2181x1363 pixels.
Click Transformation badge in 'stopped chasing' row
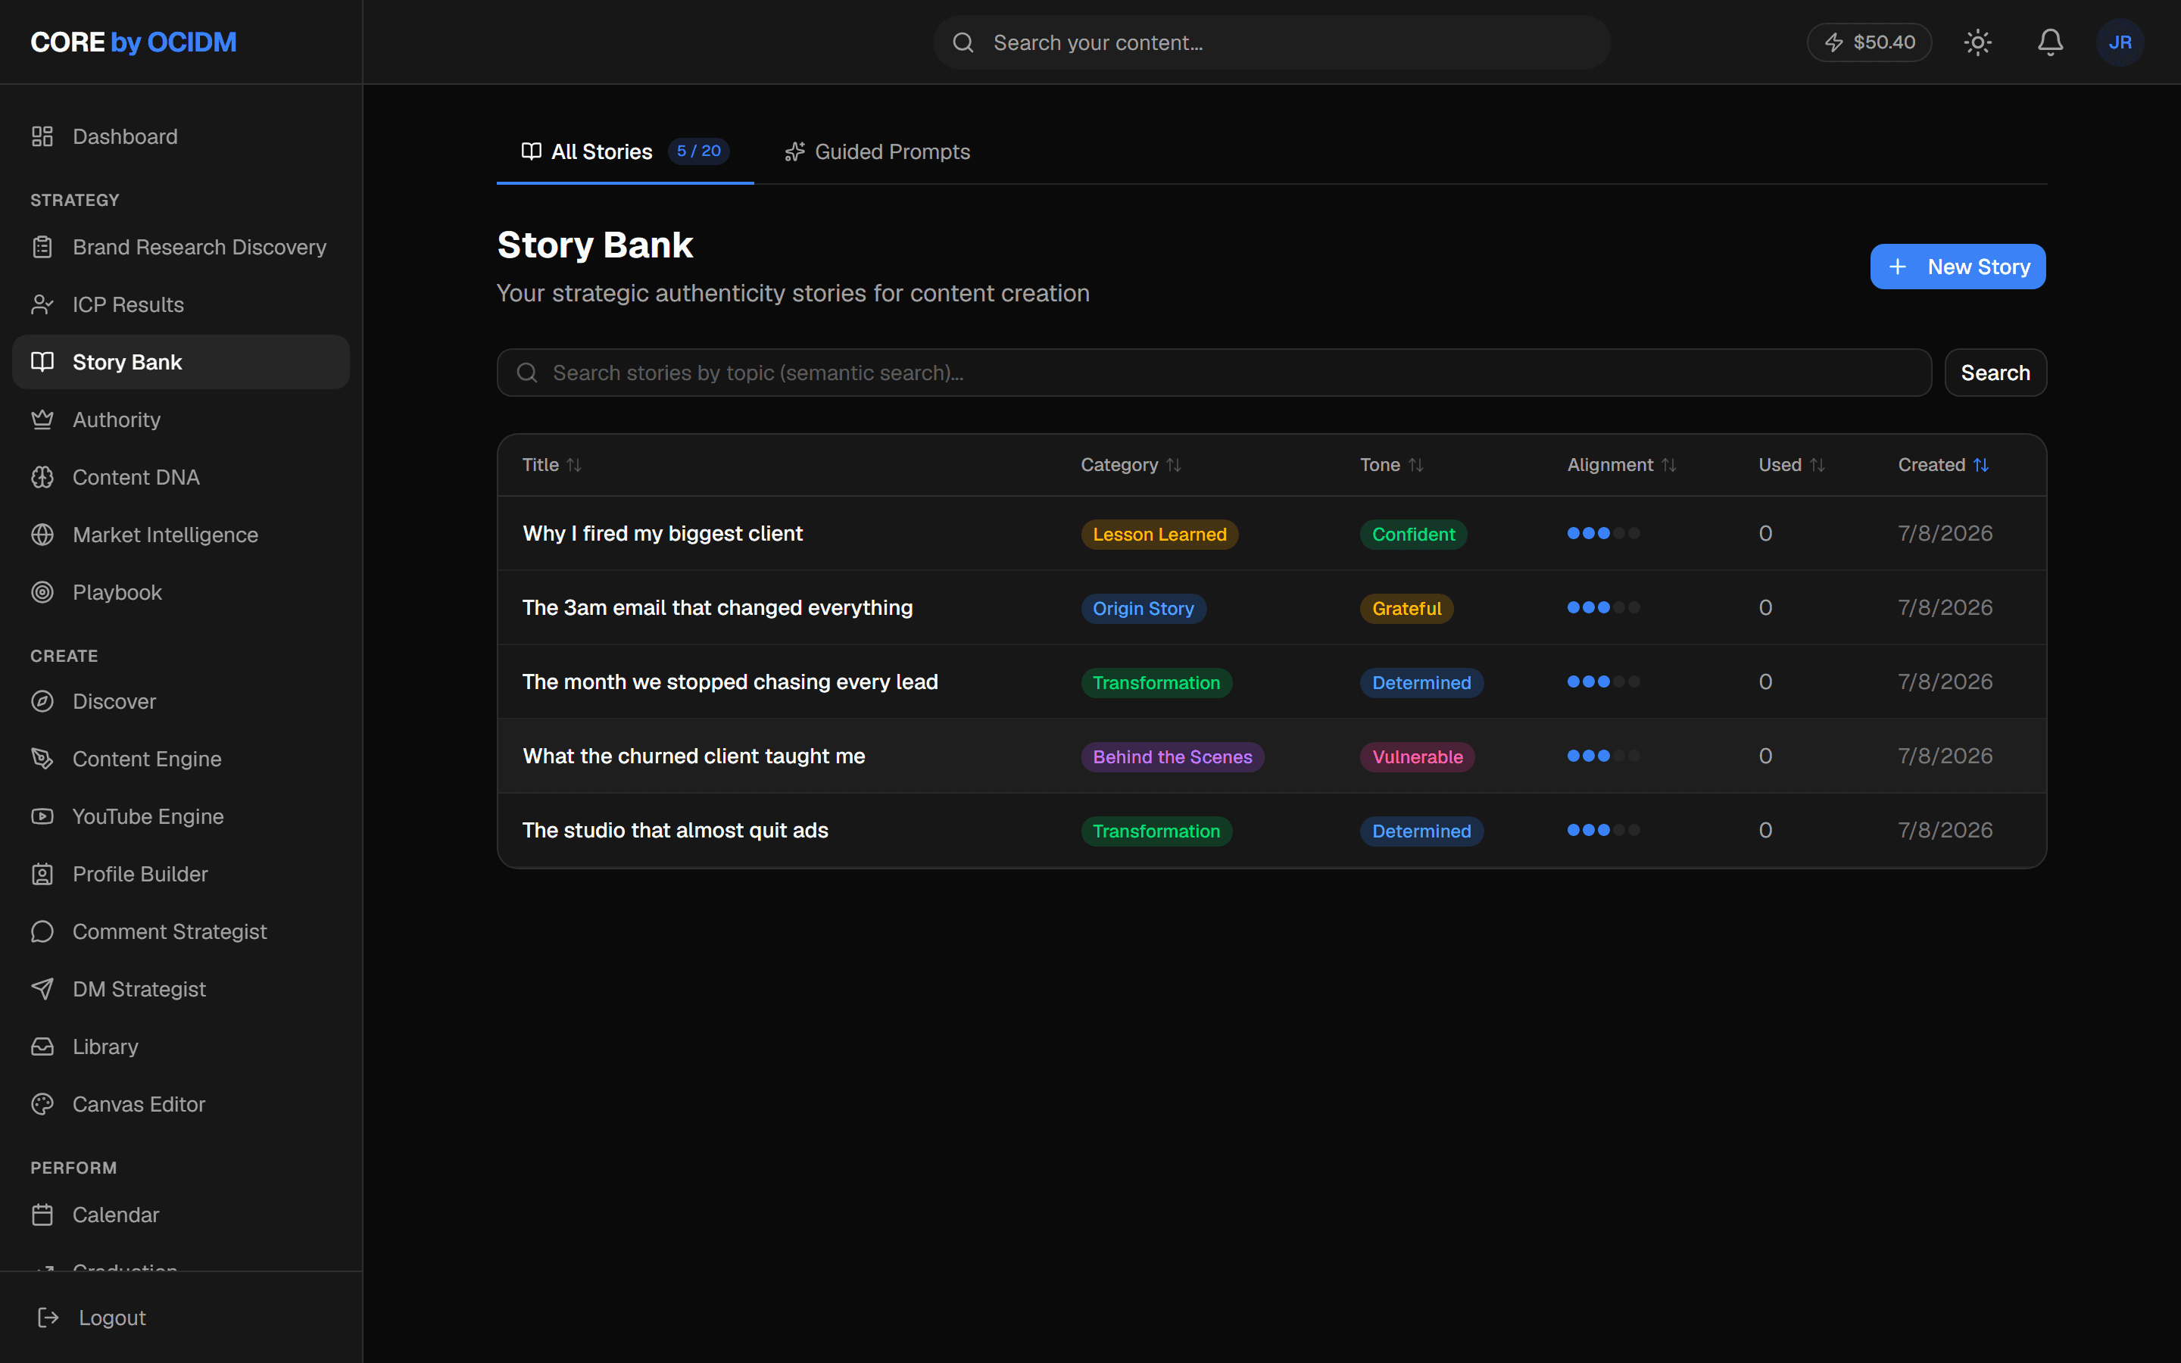(x=1156, y=683)
